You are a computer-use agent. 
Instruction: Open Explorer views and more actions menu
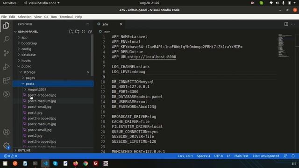(87, 24)
